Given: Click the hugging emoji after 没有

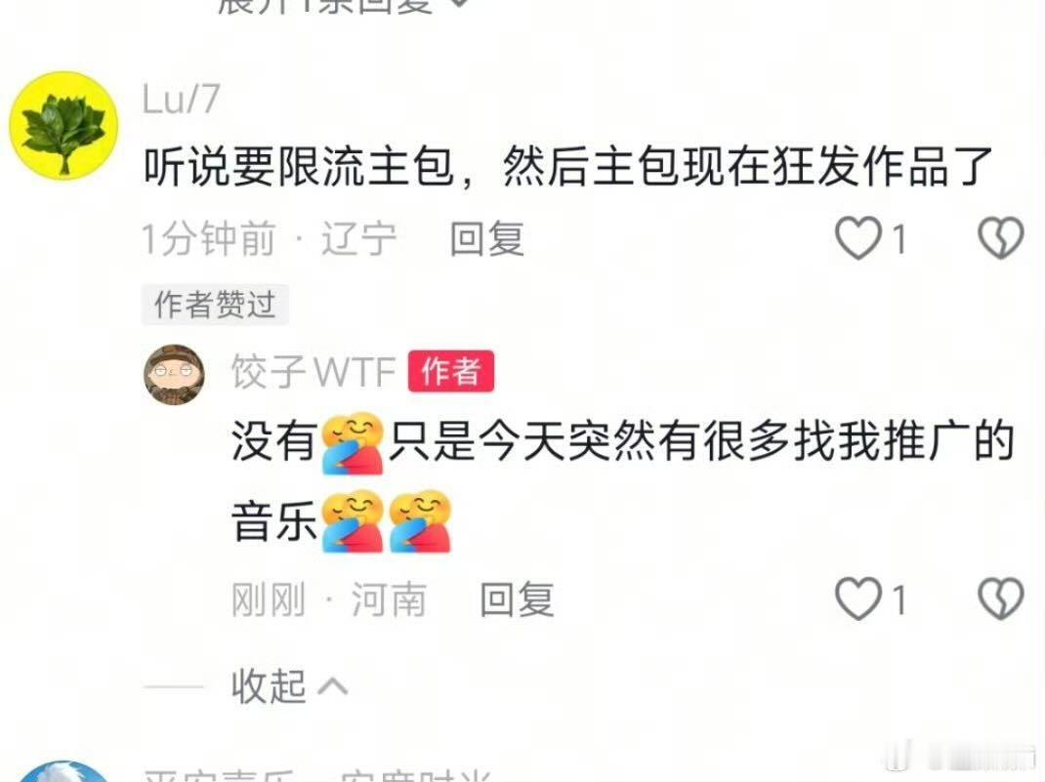Looking at the screenshot, I should [x=353, y=443].
